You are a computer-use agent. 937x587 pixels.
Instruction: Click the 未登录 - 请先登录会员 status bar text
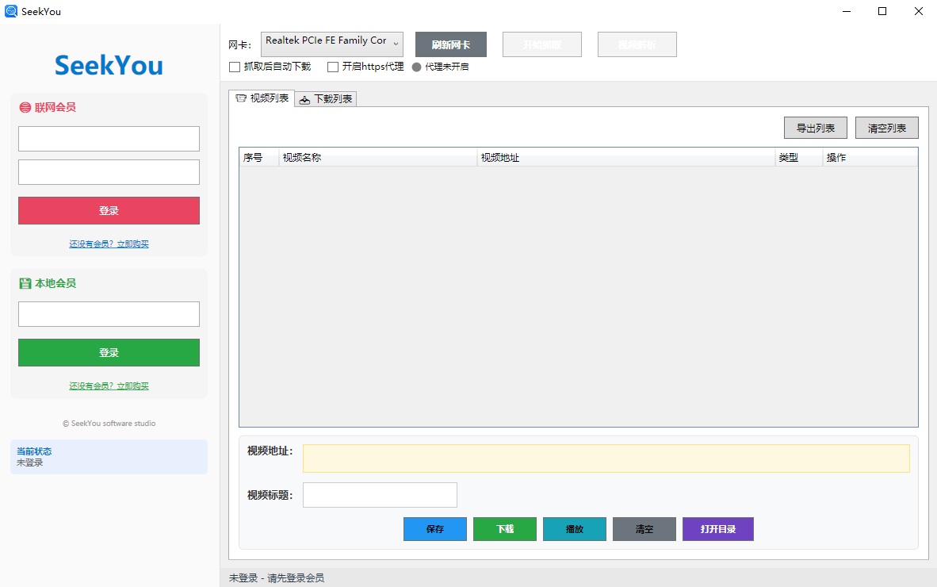click(x=277, y=578)
